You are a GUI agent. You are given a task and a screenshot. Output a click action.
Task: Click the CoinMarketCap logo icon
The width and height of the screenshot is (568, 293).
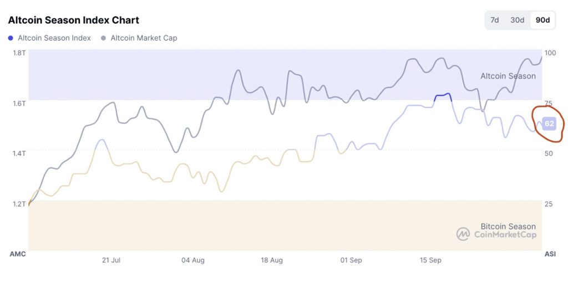463,234
